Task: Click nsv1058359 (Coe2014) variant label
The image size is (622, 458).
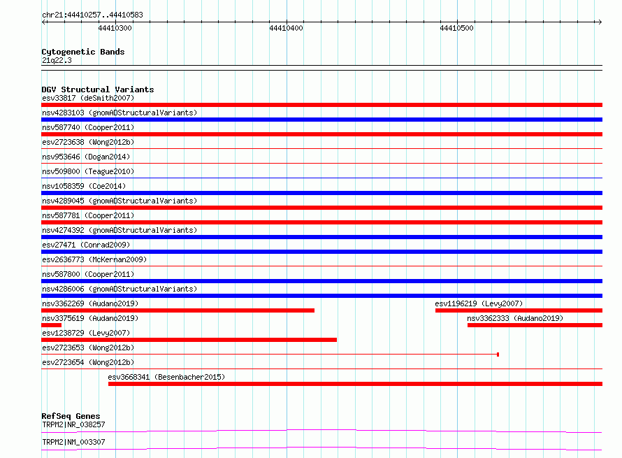Action: tap(84, 186)
